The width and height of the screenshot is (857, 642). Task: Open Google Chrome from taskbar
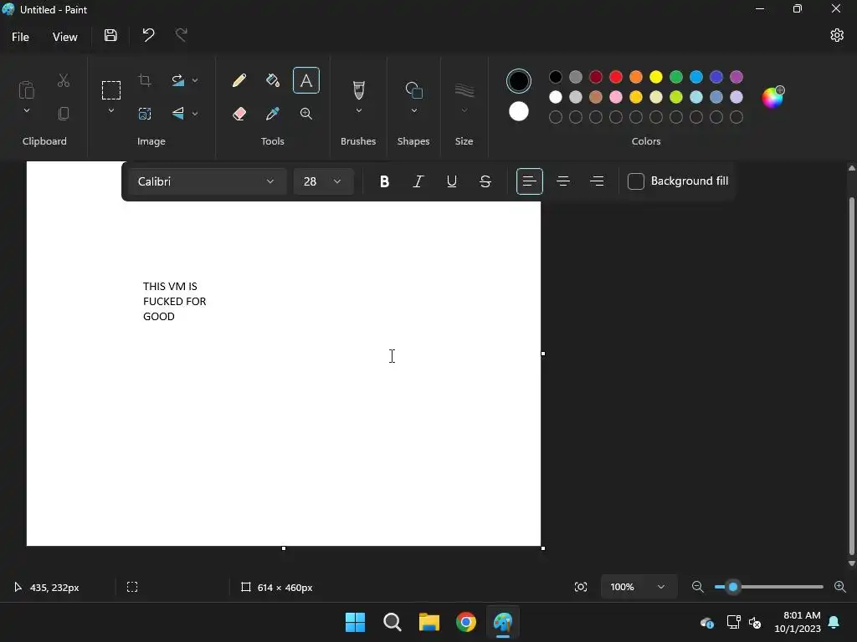(466, 622)
